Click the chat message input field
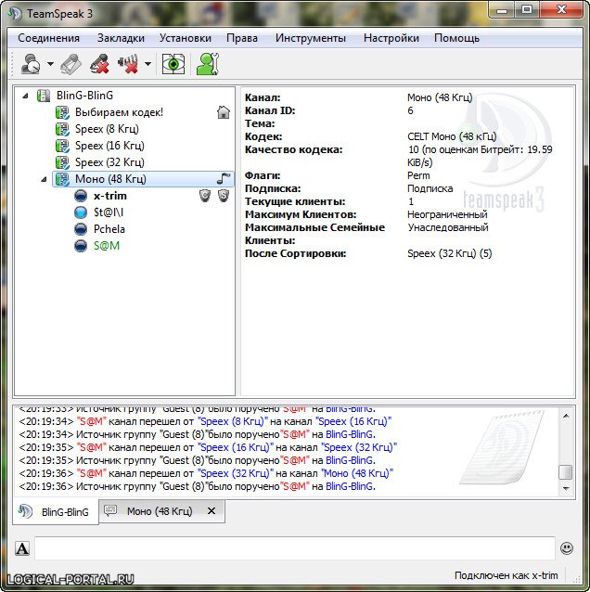 pyautogui.click(x=295, y=548)
